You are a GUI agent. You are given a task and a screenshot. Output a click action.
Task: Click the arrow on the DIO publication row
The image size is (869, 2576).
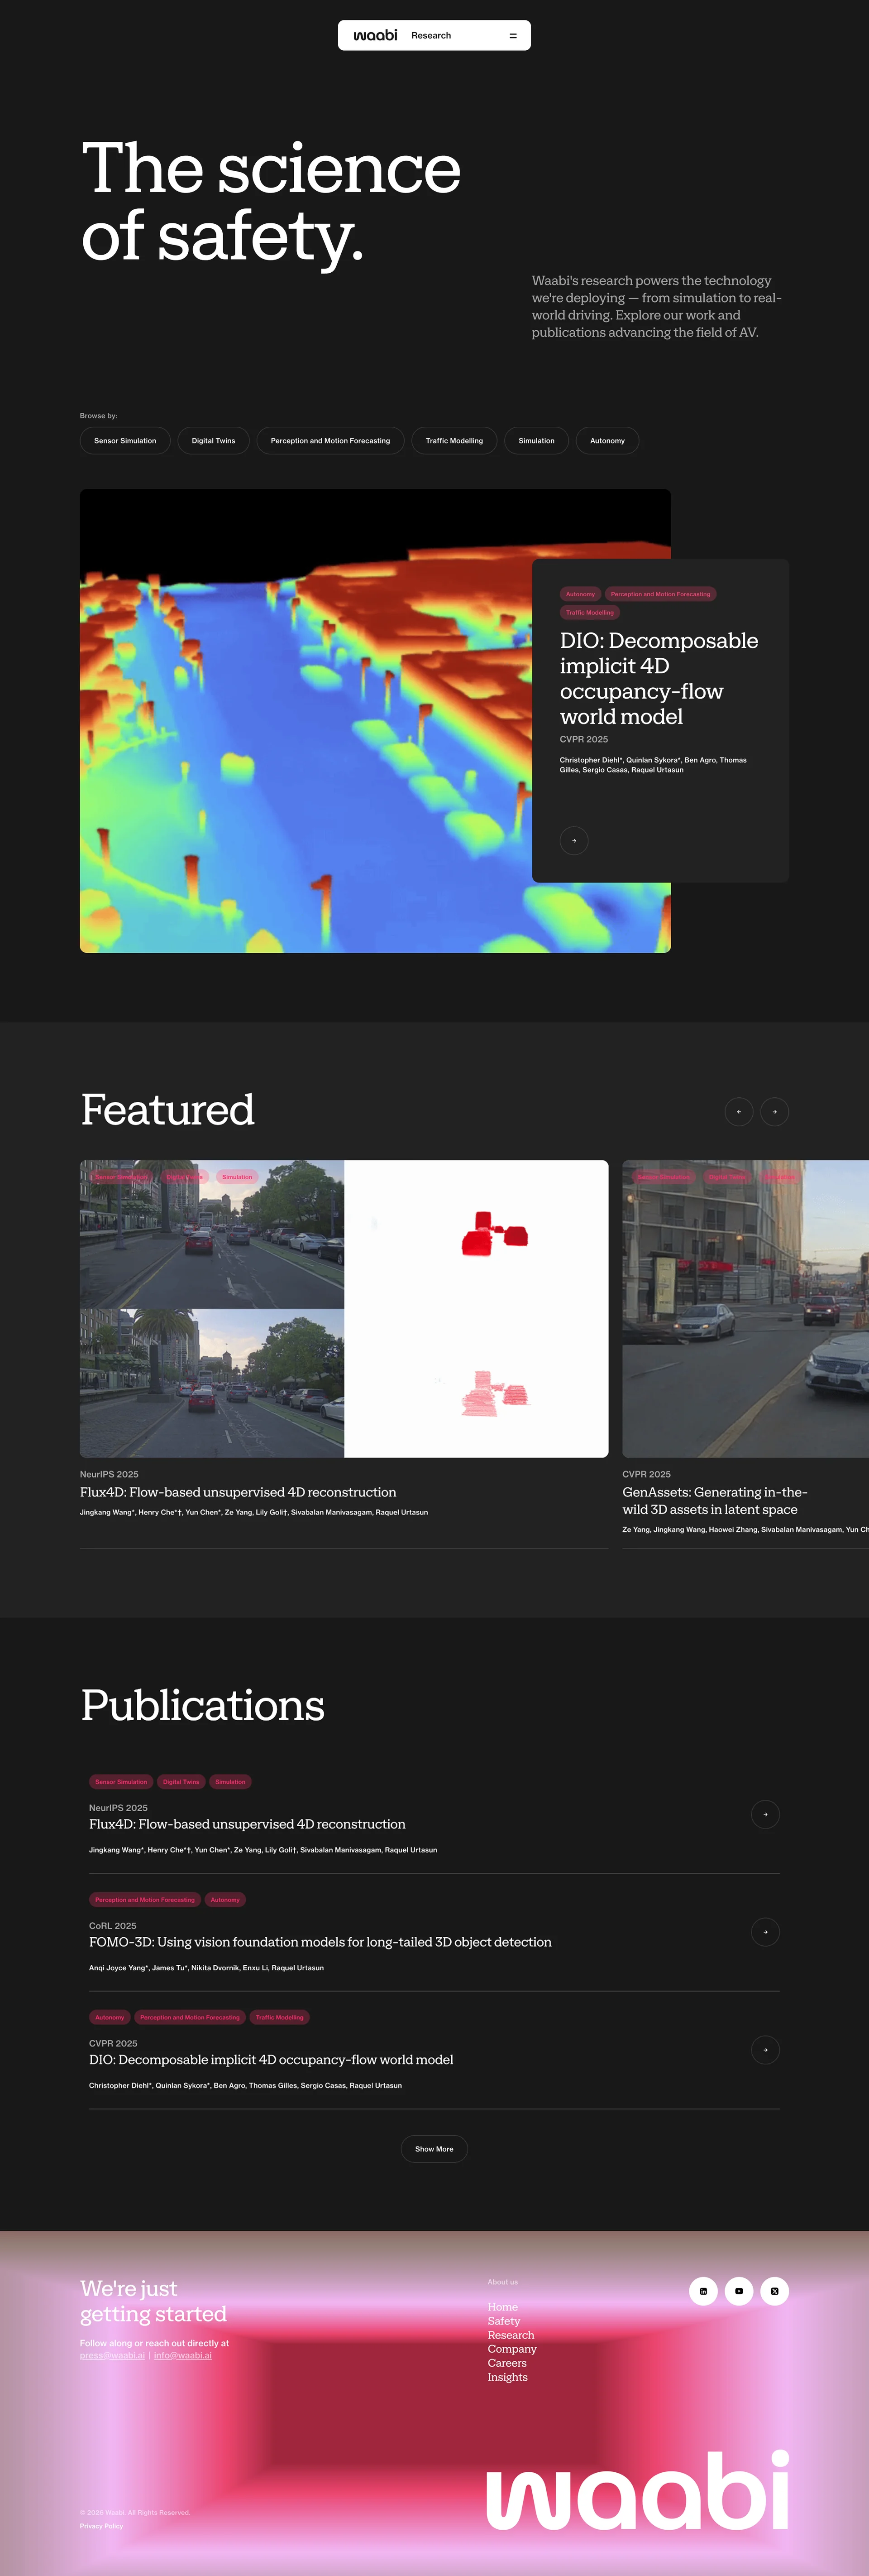765,2050
